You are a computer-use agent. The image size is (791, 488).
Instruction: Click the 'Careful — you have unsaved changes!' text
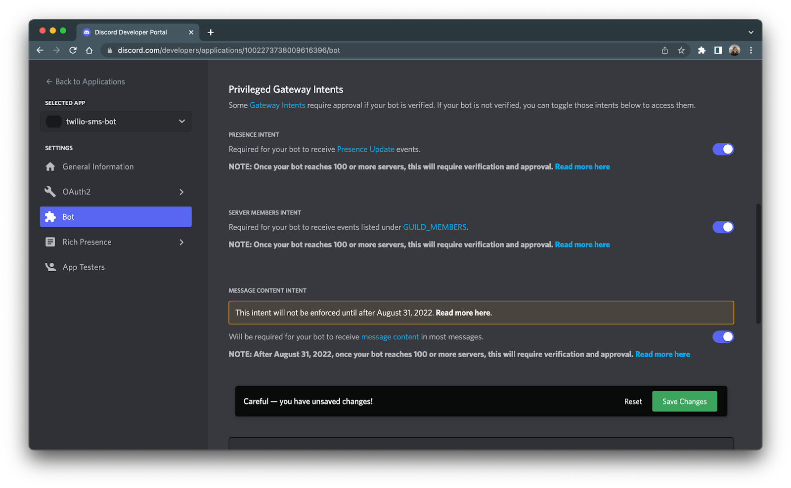pyautogui.click(x=308, y=402)
